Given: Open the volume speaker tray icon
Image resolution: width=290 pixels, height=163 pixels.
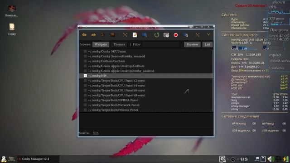Looking at the screenshot, I should [x=271, y=159].
